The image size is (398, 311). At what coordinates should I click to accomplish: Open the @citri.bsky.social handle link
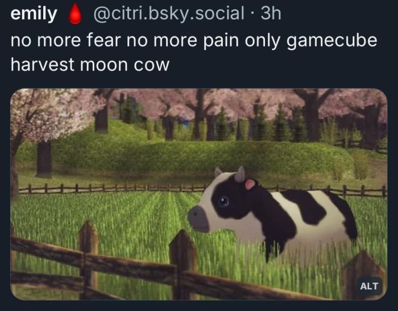pos(169,14)
